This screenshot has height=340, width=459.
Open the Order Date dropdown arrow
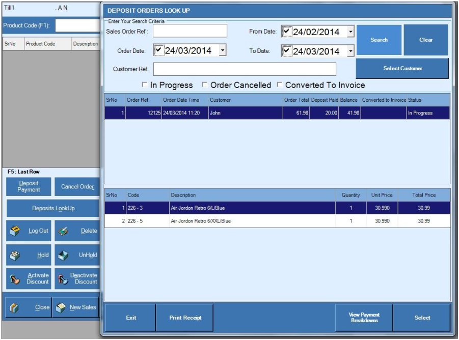(x=223, y=50)
